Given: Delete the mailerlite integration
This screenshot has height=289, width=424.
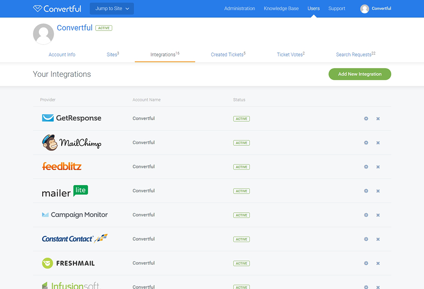Looking at the screenshot, I should click(378, 191).
